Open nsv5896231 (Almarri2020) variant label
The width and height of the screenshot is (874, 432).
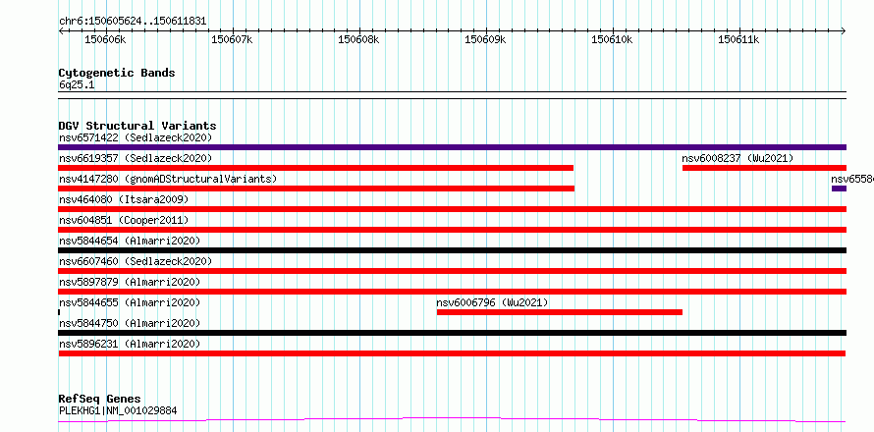click(x=130, y=344)
